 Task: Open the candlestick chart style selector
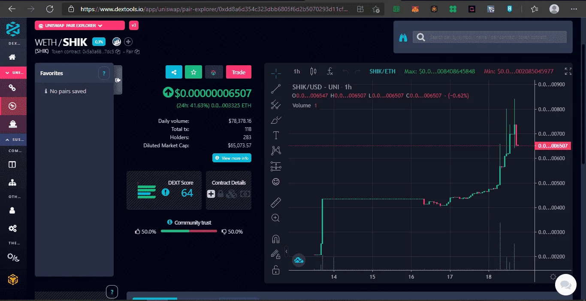tap(313, 71)
